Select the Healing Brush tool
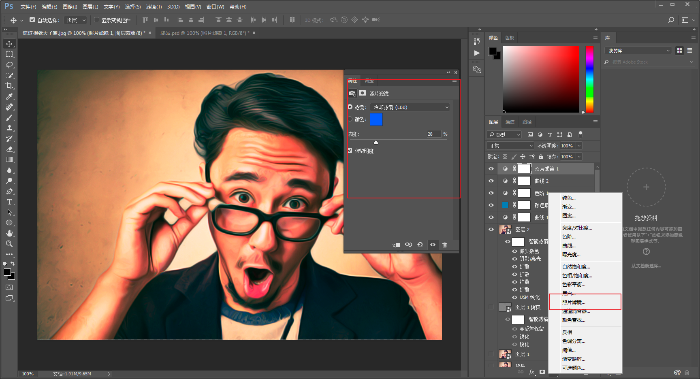The image size is (700, 379). tap(9, 107)
